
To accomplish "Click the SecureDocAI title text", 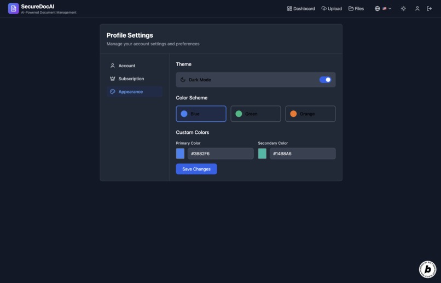I will point(38,7).
